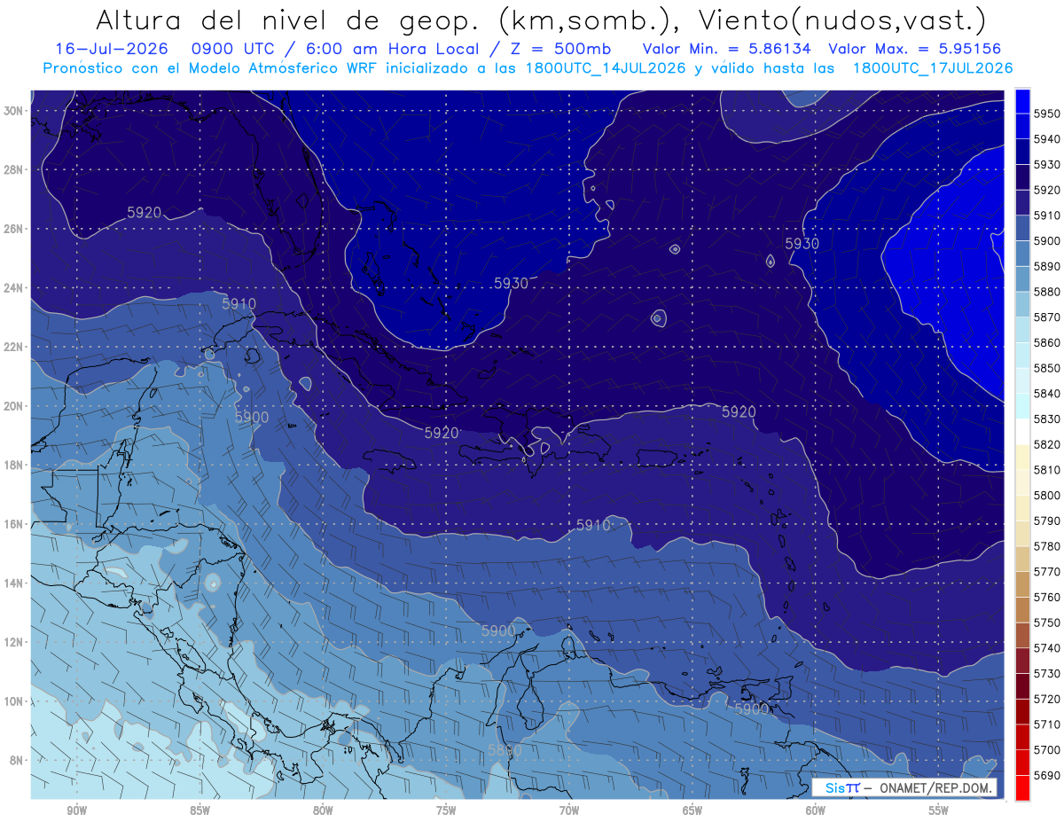Screen dimensions: 1064x822
Task: Click 'Valor Max. = 5.95156' value
Action: click(917, 49)
